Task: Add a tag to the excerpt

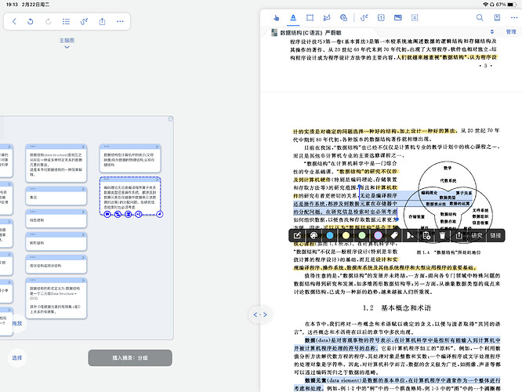Action: click(394, 235)
